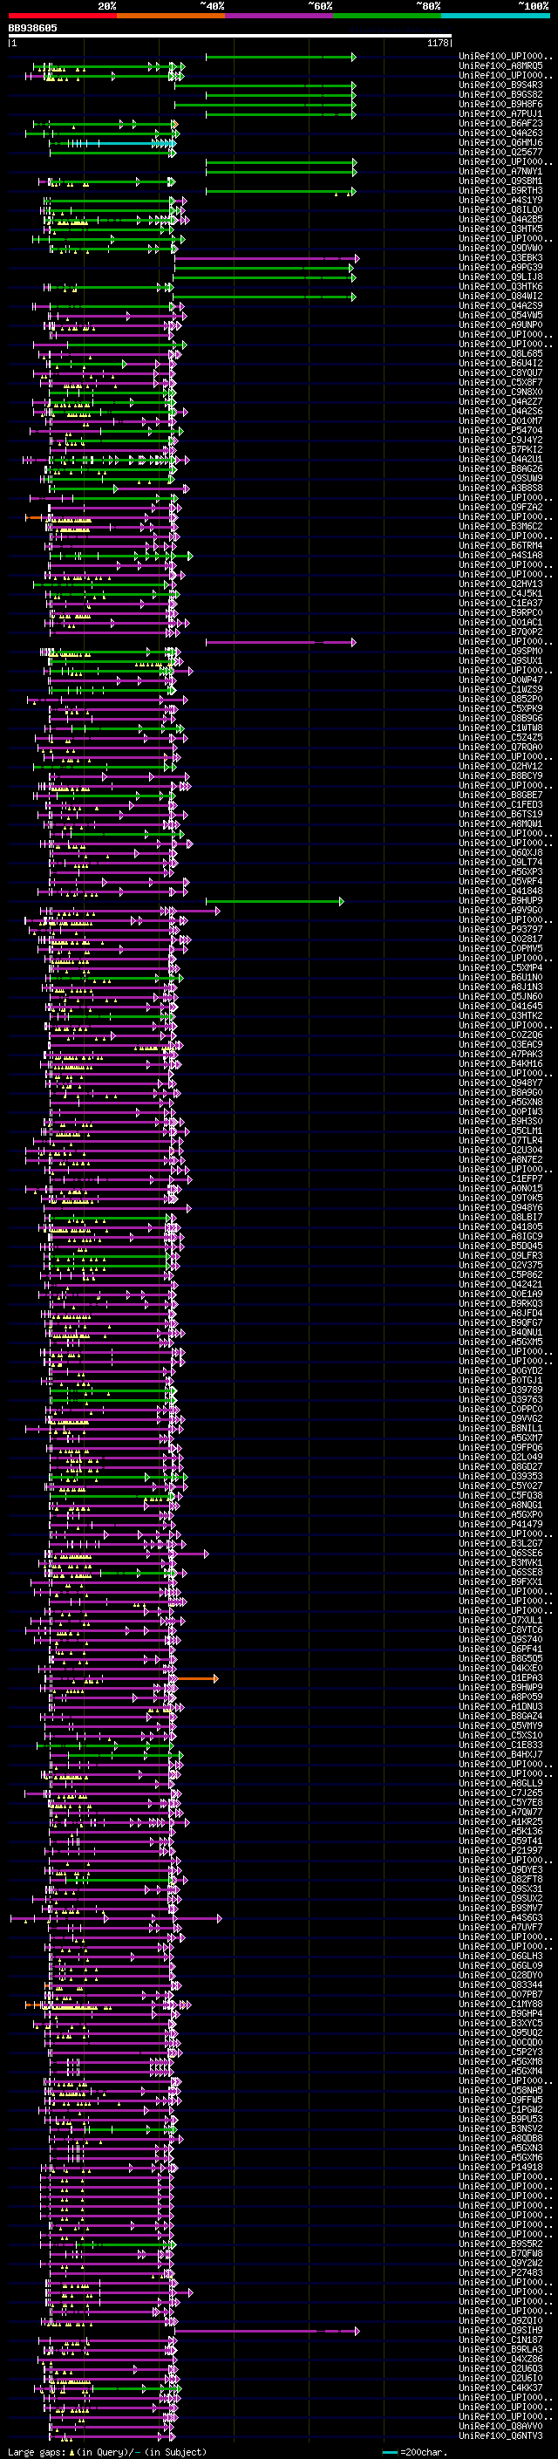Select the UniRef100_B6U4I2 label
This screenshot has width=558, height=2459.
[x=500, y=364]
